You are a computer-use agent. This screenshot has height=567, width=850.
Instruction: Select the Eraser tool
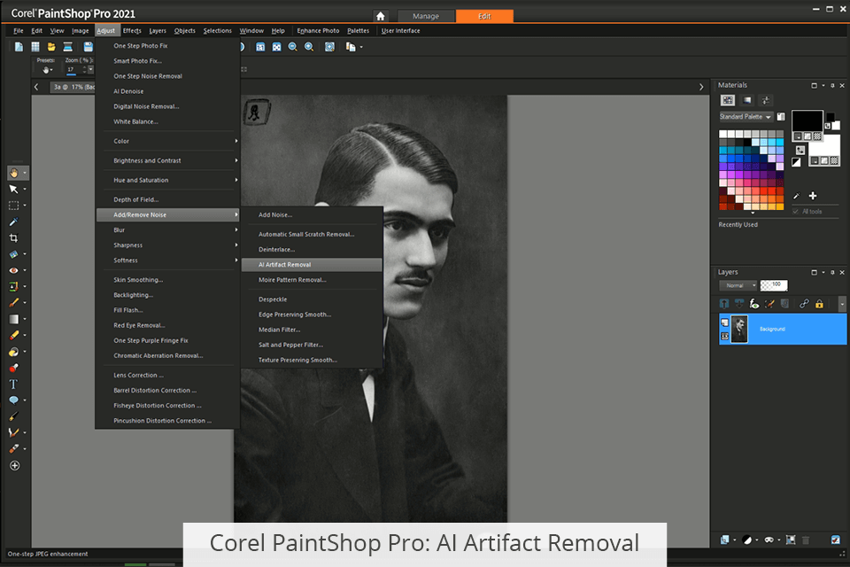coord(13,335)
